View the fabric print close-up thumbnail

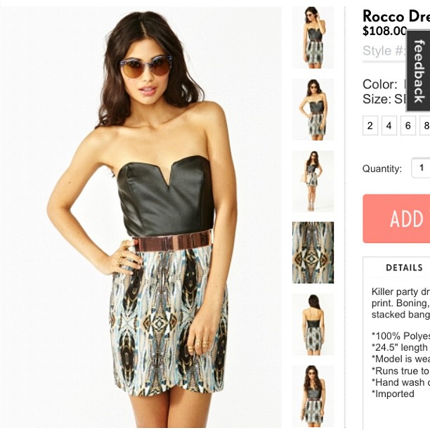313,252
